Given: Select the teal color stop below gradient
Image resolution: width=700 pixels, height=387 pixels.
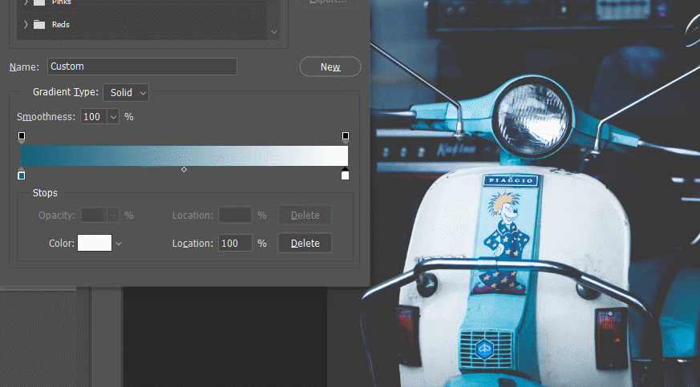Looking at the screenshot, I should click(x=22, y=175).
